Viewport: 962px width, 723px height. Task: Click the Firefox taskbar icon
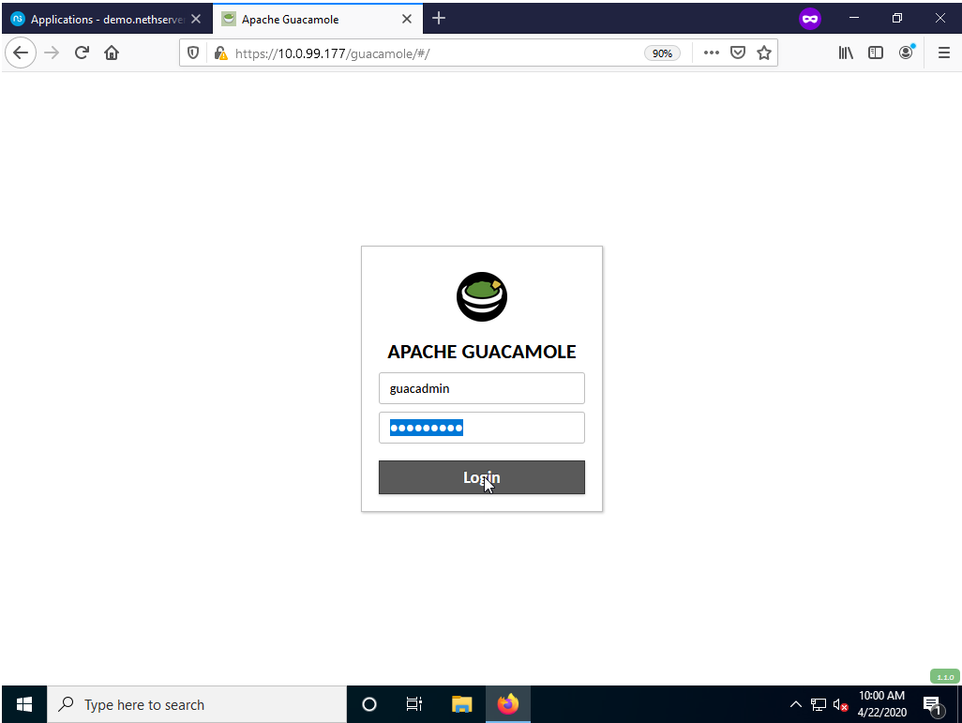[508, 704]
